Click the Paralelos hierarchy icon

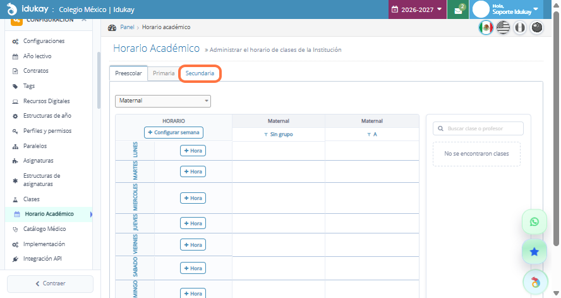(15, 147)
